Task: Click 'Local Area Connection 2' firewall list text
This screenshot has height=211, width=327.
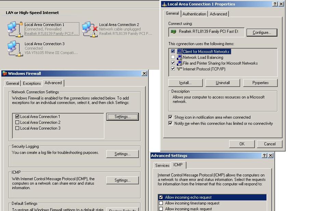Action: tap(40, 122)
